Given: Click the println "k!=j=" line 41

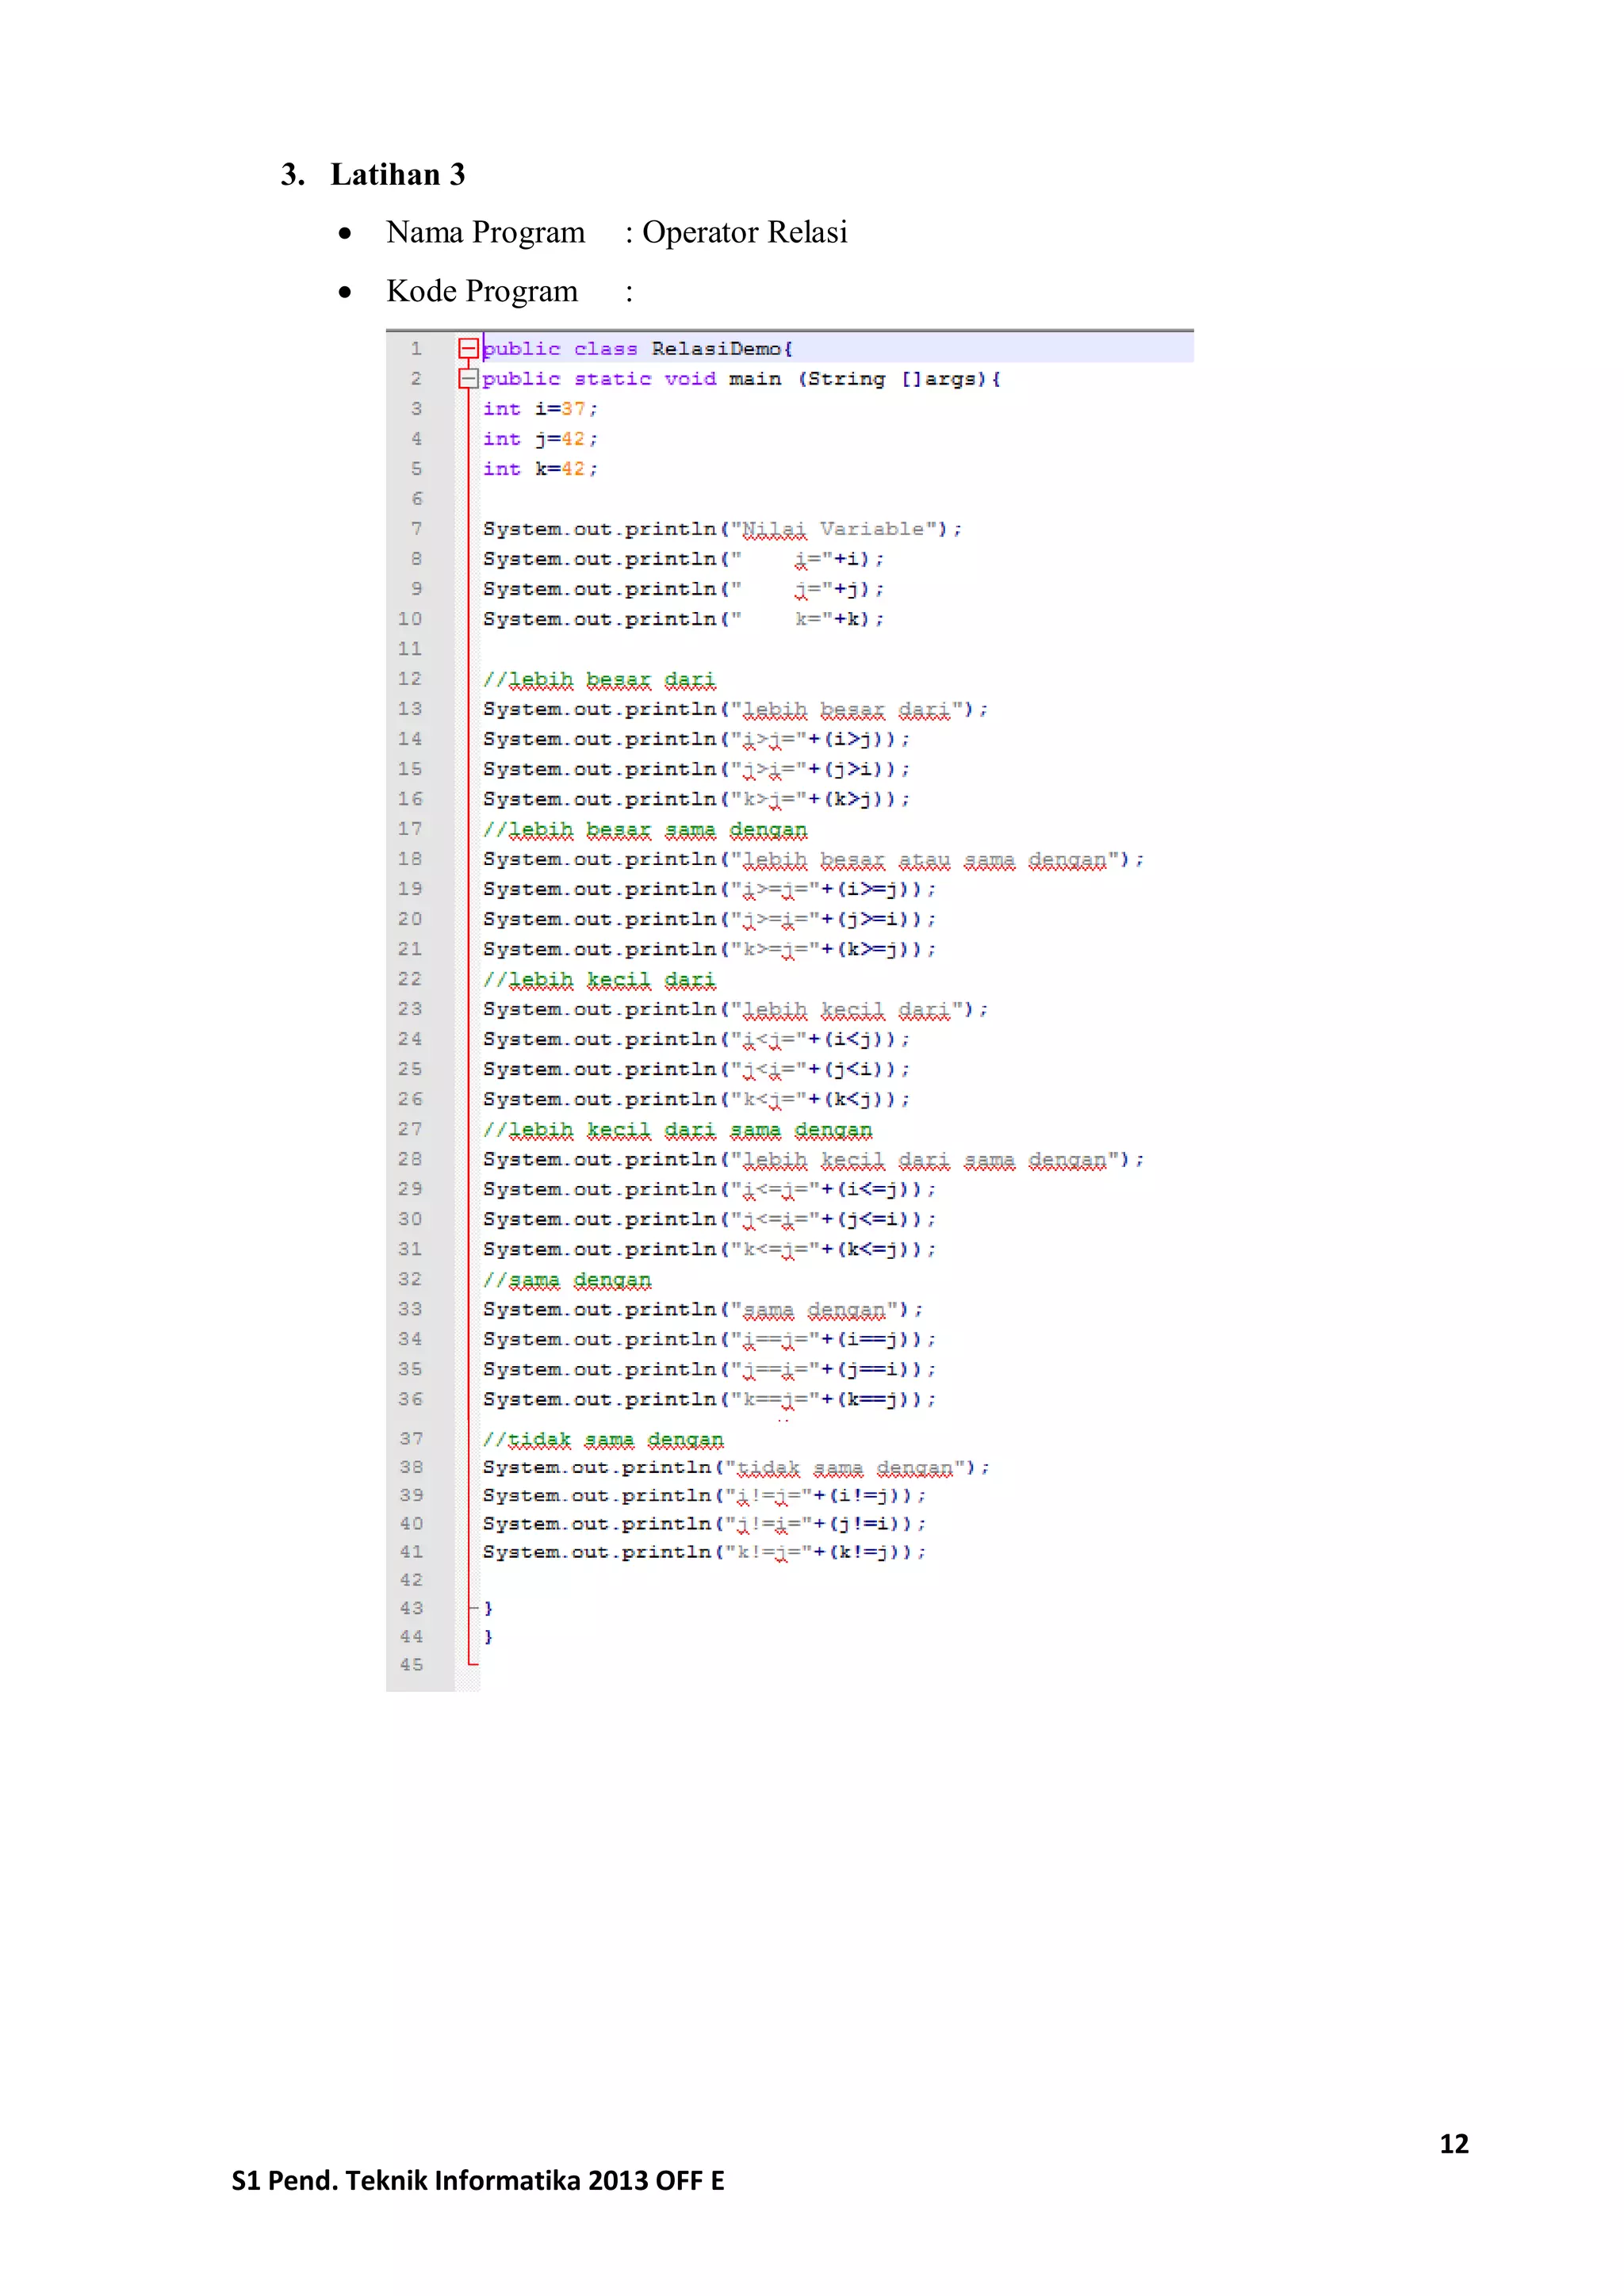Looking at the screenshot, I should click(704, 1552).
